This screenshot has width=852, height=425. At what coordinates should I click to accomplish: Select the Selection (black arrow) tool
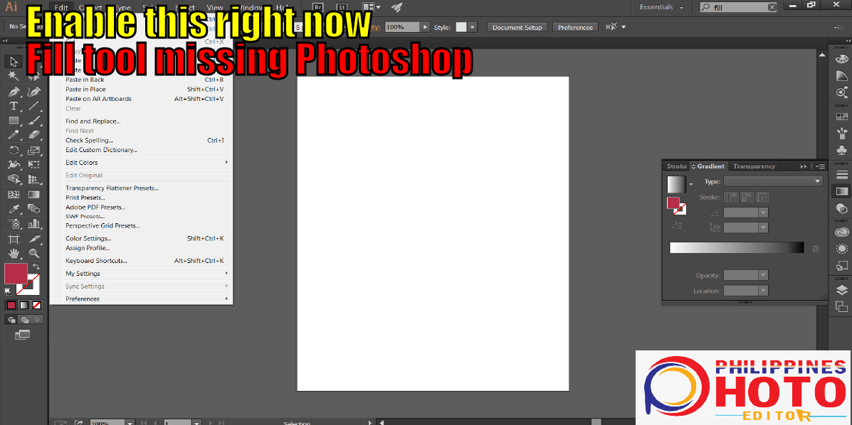pyautogui.click(x=14, y=62)
